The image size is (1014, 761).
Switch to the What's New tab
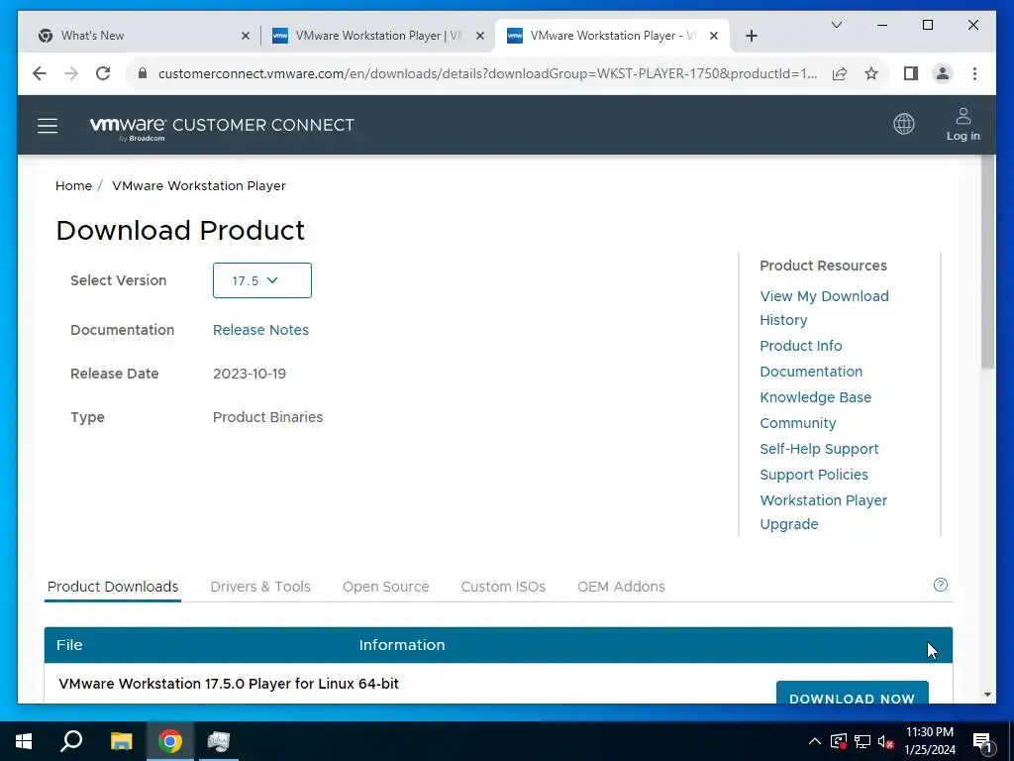tap(141, 36)
